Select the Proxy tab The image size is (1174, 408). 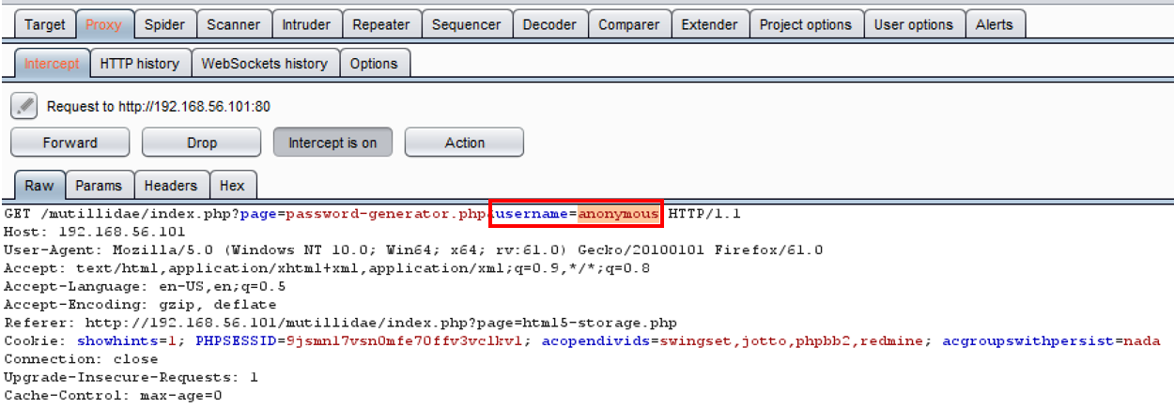click(103, 24)
